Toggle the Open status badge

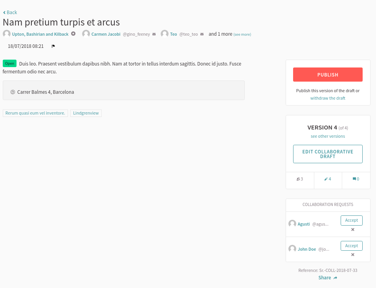point(9,63)
